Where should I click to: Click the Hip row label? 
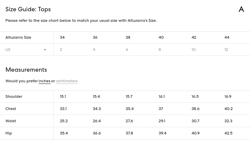9,133
